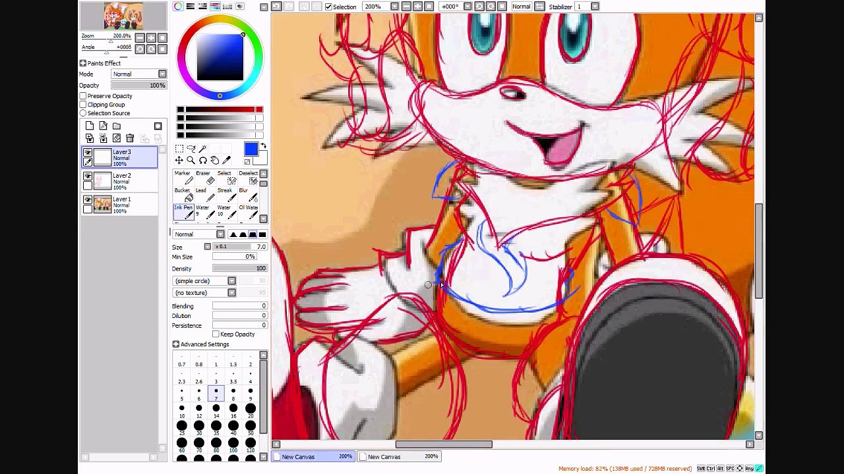Enable Preserve Opacity checkbox
The height and width of the screenshot is (474, 844).
[x=83, y=96]
